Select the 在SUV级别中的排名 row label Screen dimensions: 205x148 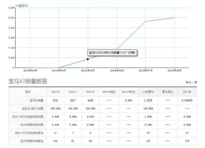pos(32,141)
